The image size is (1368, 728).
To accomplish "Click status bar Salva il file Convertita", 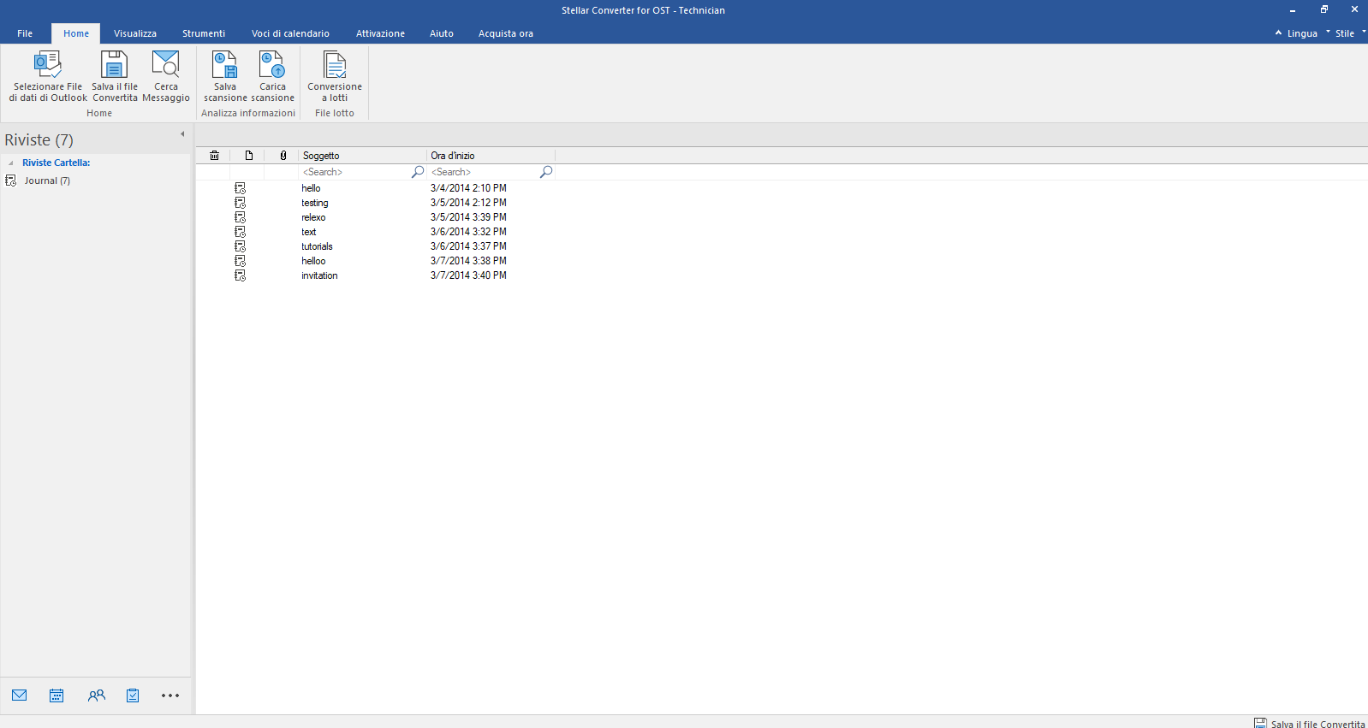I will pyautogui.click(x=1310, y=724).
